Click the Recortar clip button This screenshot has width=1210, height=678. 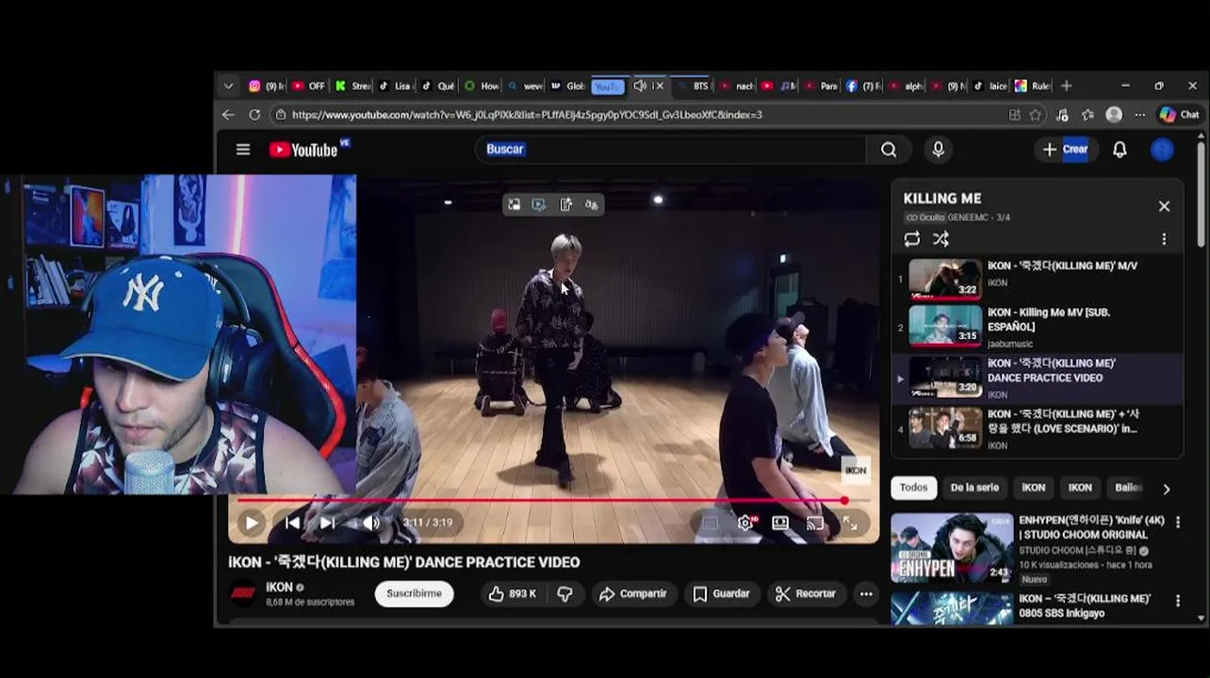[806, 594]
